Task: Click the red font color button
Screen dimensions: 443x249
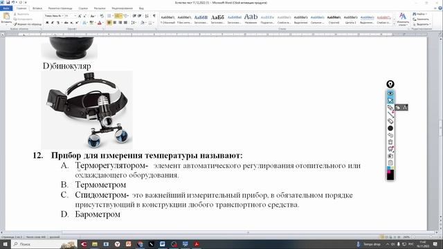Action: [x=100, y=23]
